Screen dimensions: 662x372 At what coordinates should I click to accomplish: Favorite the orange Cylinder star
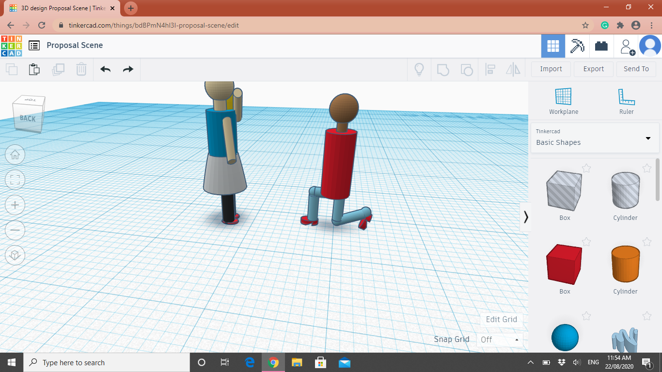click(x=647, y=242)
